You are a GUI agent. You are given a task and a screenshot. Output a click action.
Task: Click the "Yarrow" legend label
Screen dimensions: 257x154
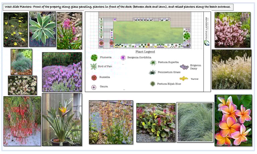click(194, 79)
